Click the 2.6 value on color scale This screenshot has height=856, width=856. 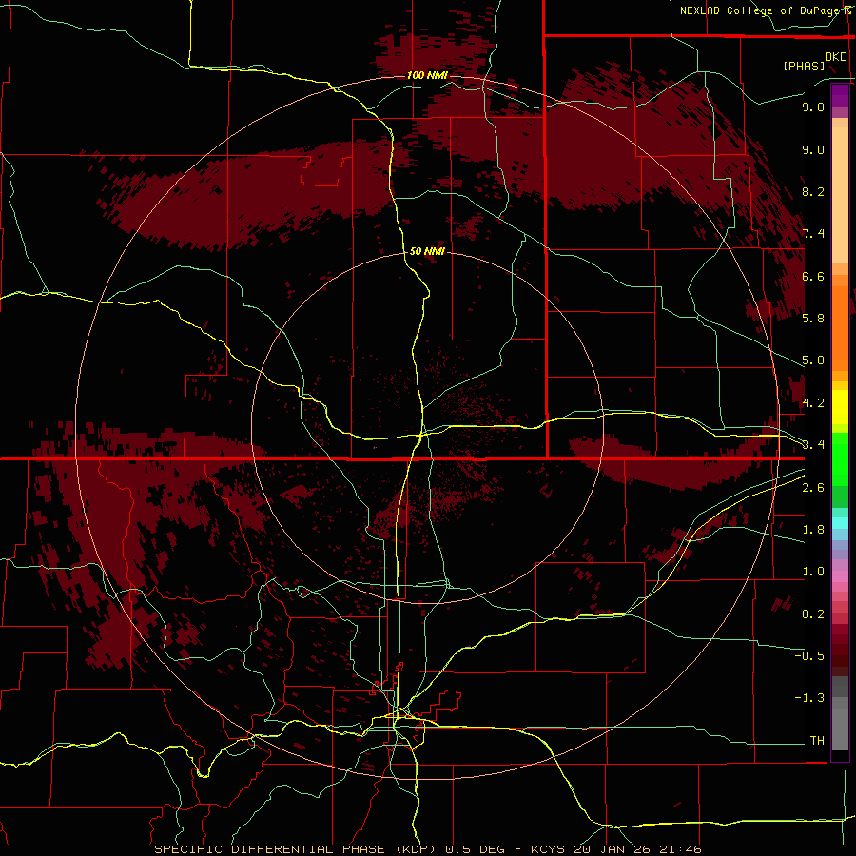[x=813, y=488]
